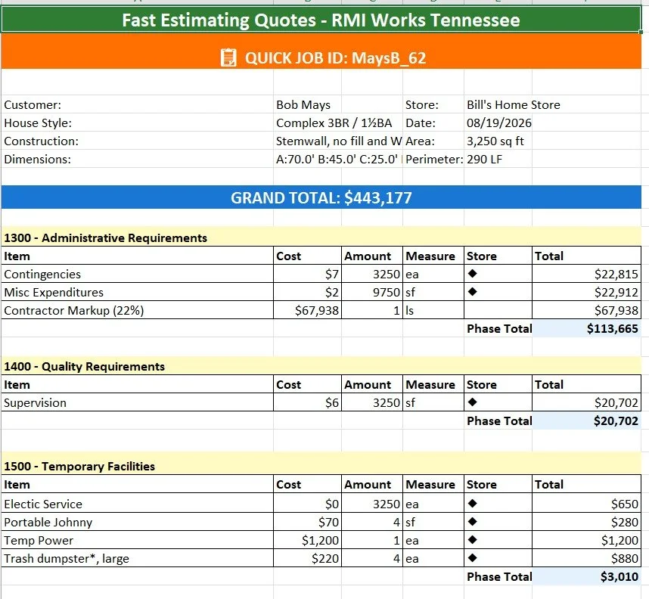Click the date cell 08/19/2026
649x599 pixels.
pyautogui.click(x=498, y=123)
